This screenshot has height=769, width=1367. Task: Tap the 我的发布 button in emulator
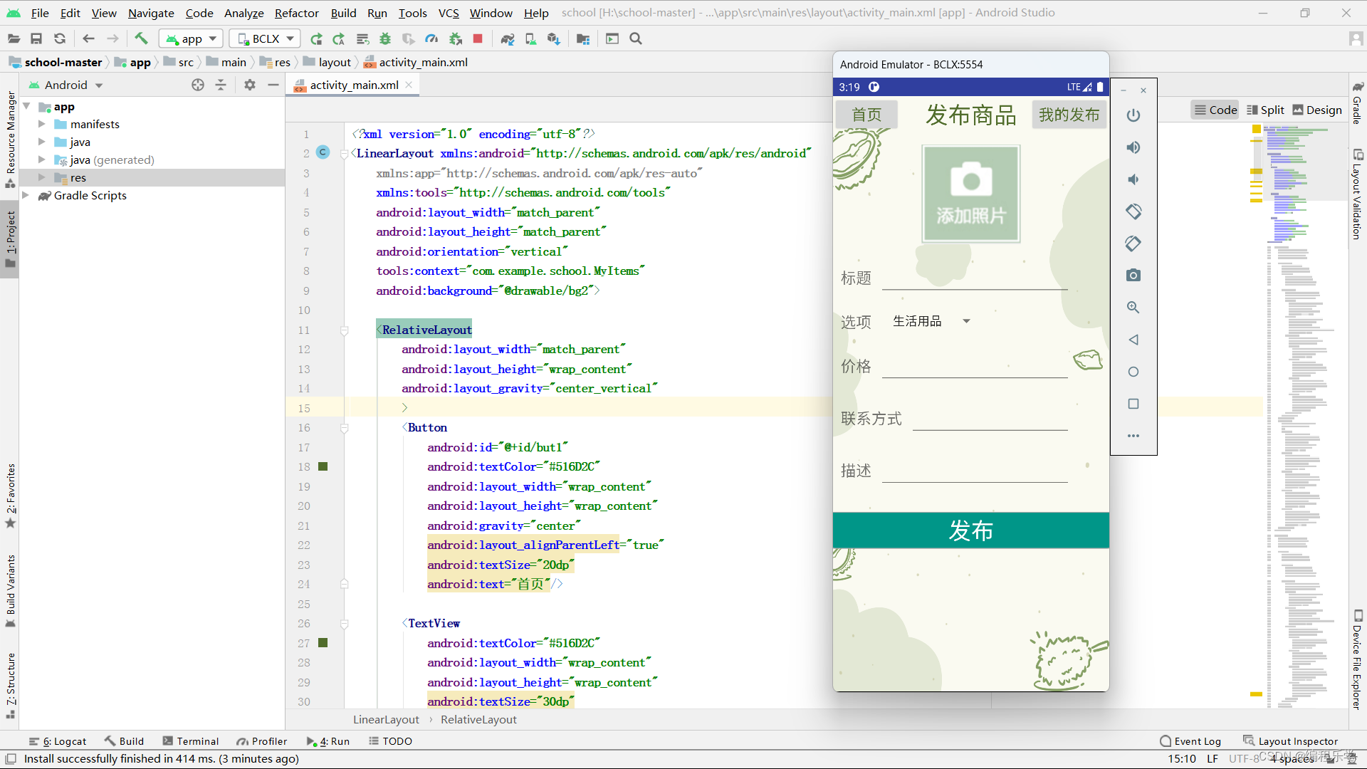pos(1069,115)
